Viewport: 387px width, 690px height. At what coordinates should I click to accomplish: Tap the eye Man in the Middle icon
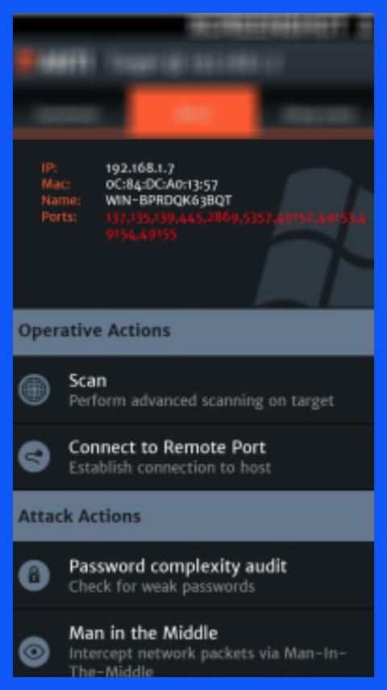click(34, 652)
